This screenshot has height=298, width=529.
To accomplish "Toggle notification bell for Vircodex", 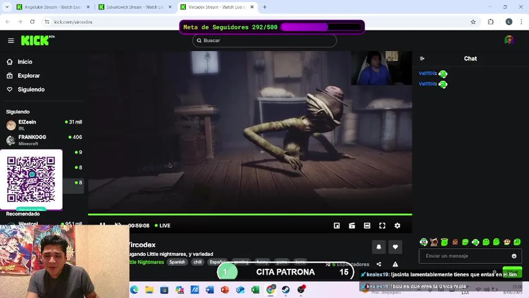I will 379,247.
